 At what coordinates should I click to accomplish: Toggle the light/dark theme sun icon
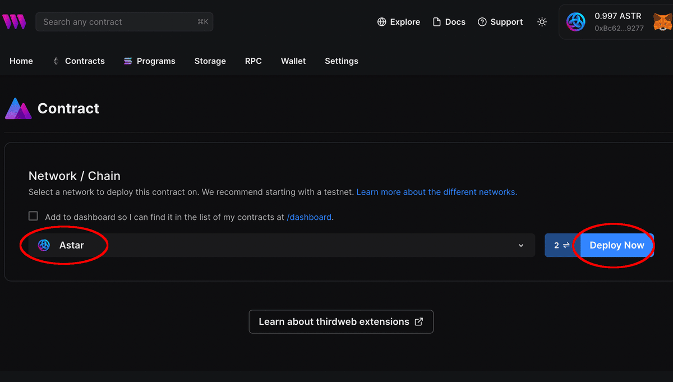(x=542, y=22)
